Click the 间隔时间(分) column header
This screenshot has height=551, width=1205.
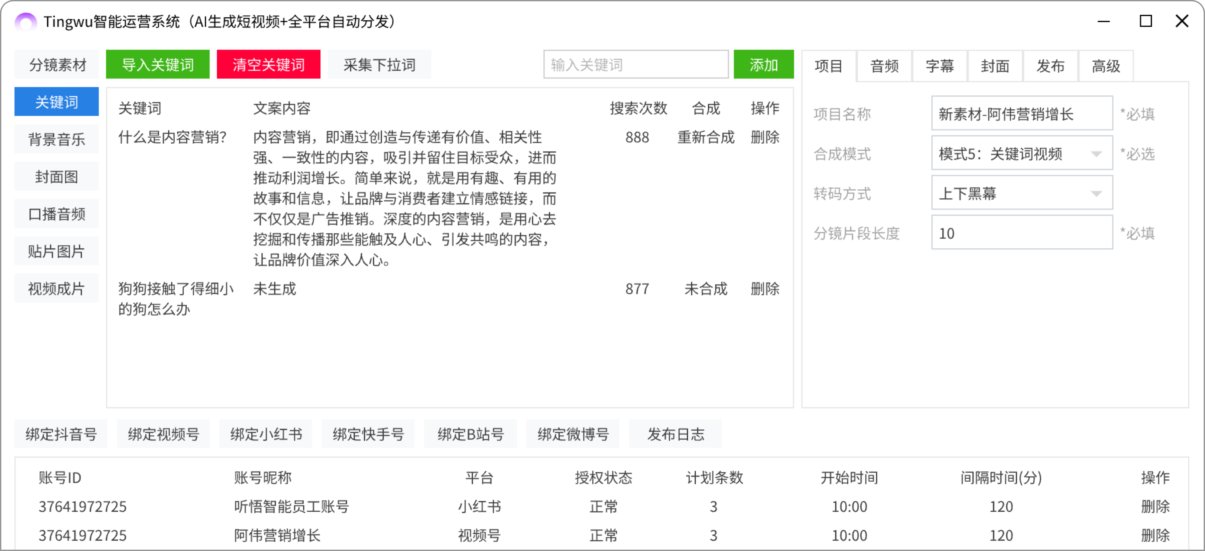click(x=1001, y=478)
